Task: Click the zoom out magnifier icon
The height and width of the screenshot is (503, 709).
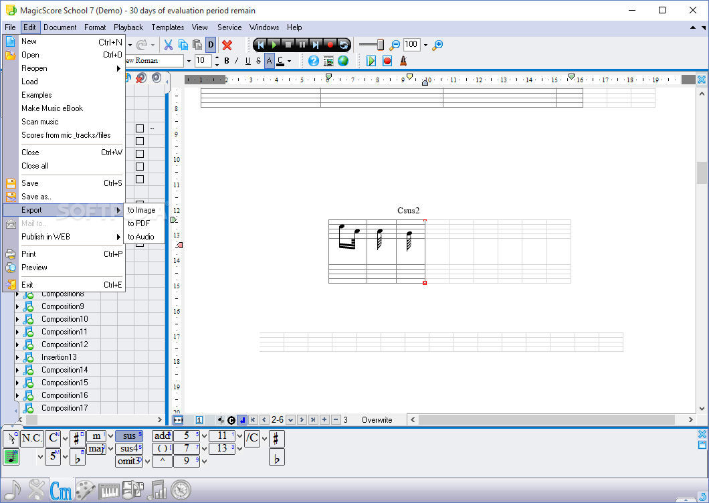Action: [x=395, y=45]
